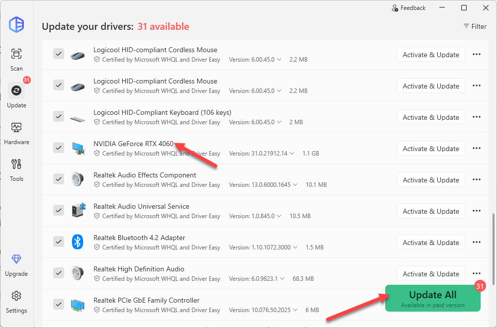Expand the NVIDIA version 31.0.21912.14 dropdown
The height and width of the screenshot is (328, 497).
tap(291, 154)
